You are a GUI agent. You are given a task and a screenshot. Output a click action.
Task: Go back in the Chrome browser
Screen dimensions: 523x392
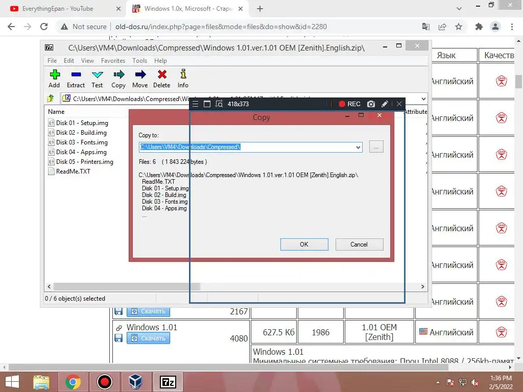click(x=11, y=27)
